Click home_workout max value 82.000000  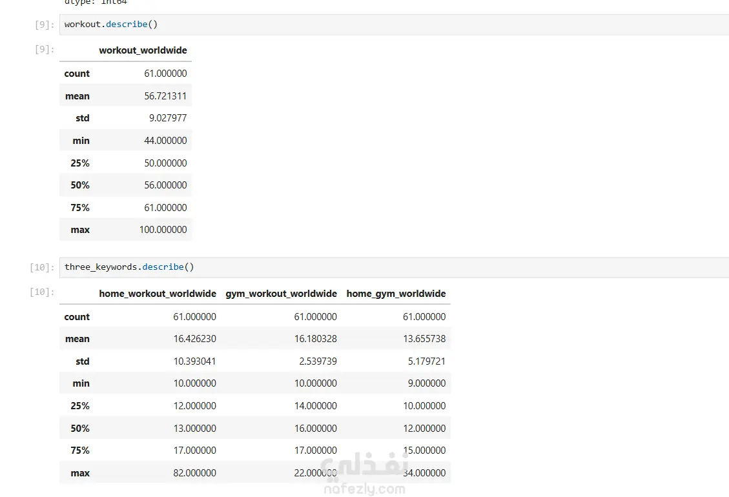click(194, 473)
